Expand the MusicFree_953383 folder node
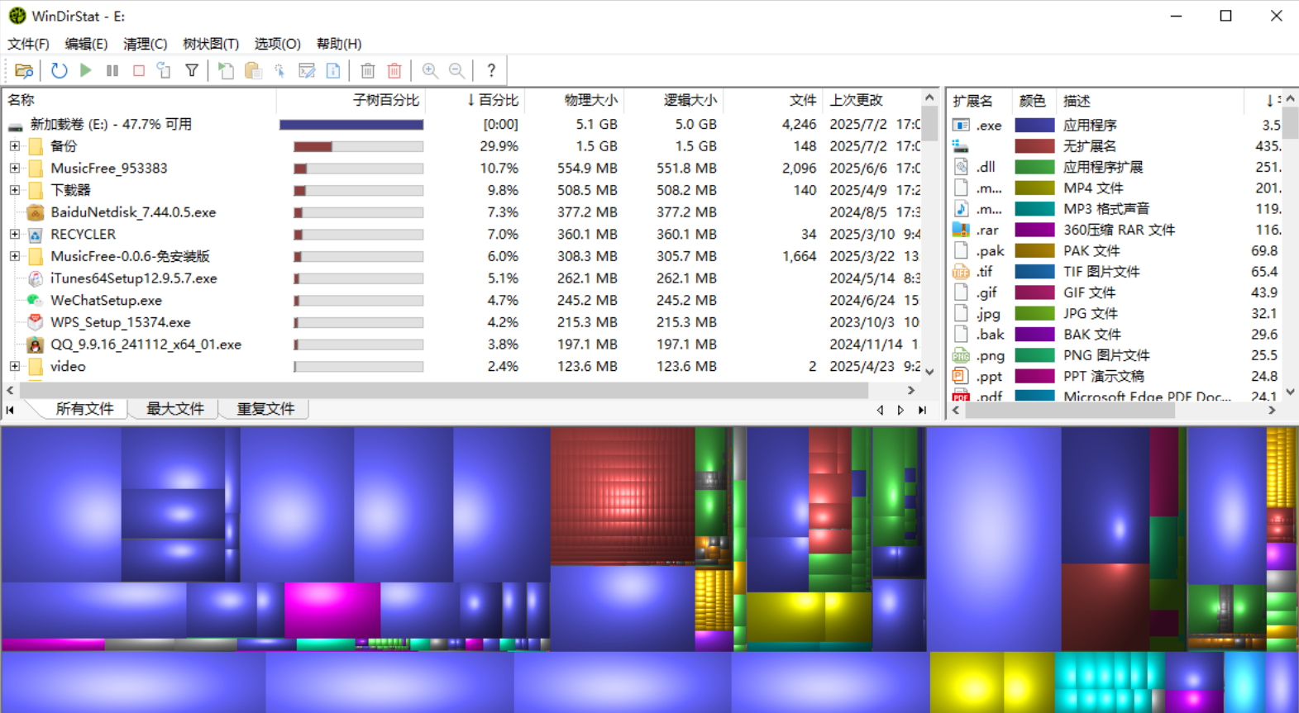 [x=15, y=169]
